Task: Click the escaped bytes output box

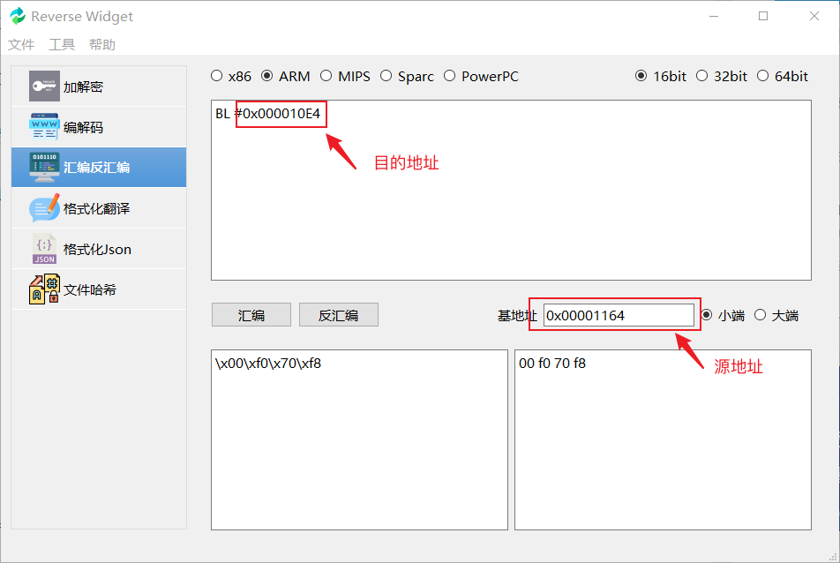Action: (359, 439)
